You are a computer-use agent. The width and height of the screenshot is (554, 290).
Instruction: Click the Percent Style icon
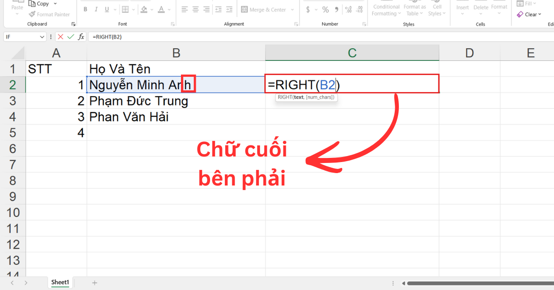325,9
